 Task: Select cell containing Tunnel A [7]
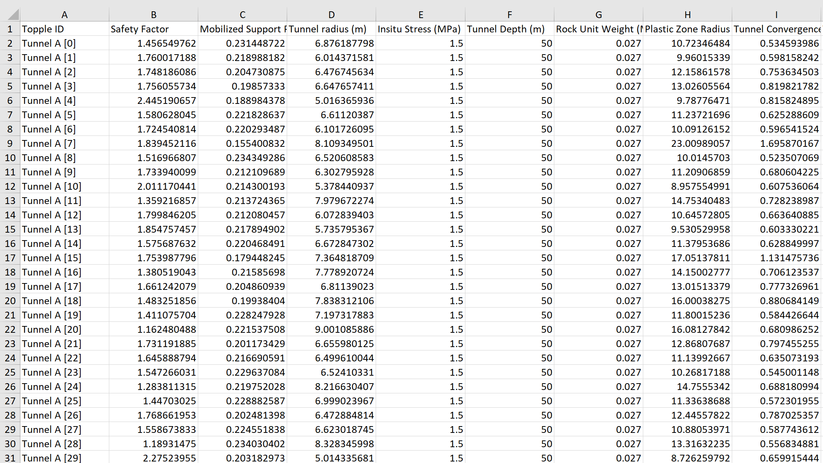click(64, 143)
